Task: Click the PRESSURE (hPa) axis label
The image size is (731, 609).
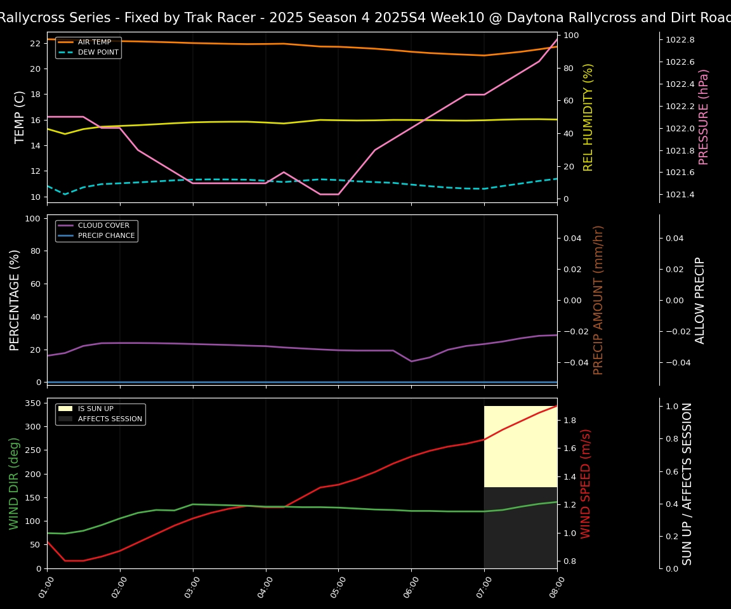Action: pyautogui.click(x=704, y=117)
